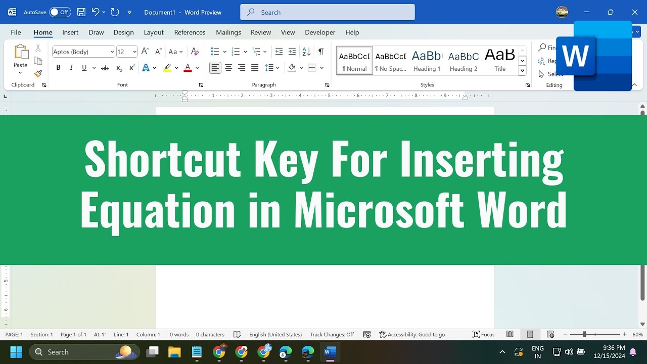
Task: Switch to Web Layout view
Action: (550, 335)
